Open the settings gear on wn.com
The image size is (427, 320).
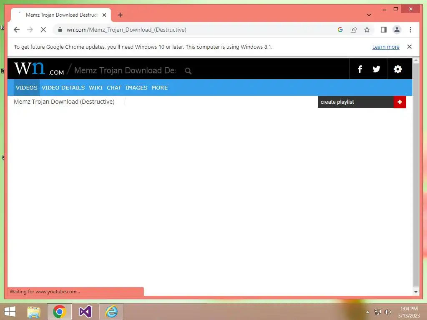(x=397, y=69)
